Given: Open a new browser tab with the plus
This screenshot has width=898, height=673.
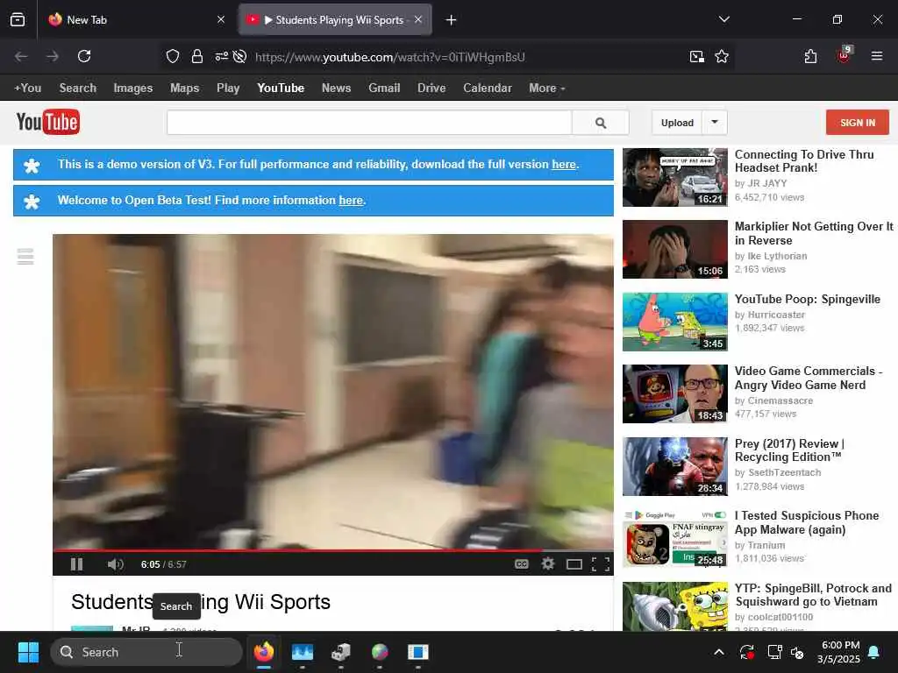Looking at the screenshot, I should point(452,20).
